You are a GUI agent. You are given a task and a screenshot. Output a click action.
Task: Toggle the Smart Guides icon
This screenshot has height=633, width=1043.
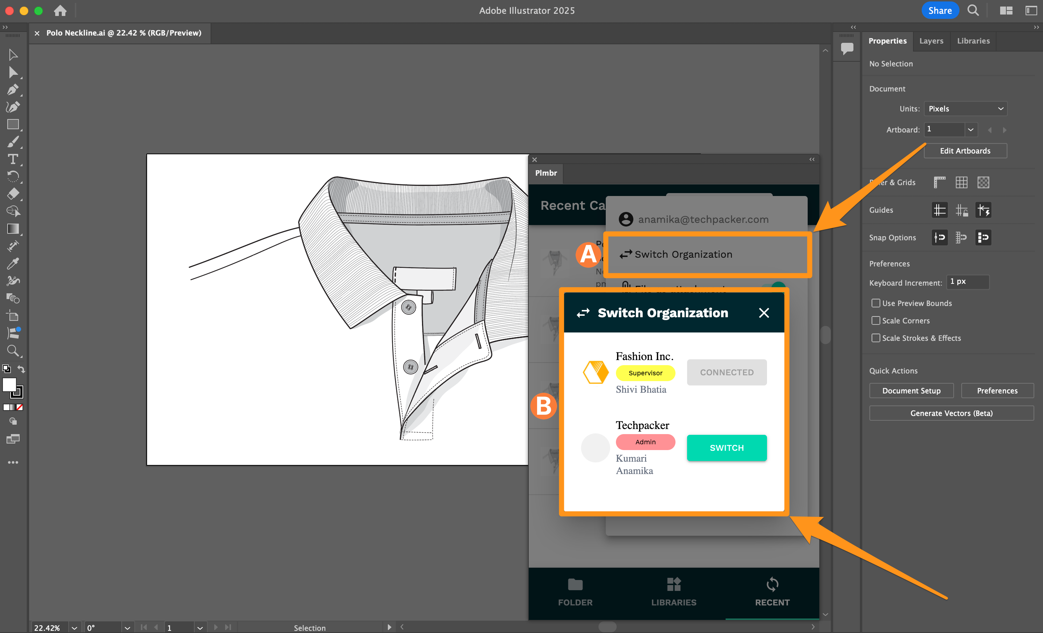click(x=983, y=210)
